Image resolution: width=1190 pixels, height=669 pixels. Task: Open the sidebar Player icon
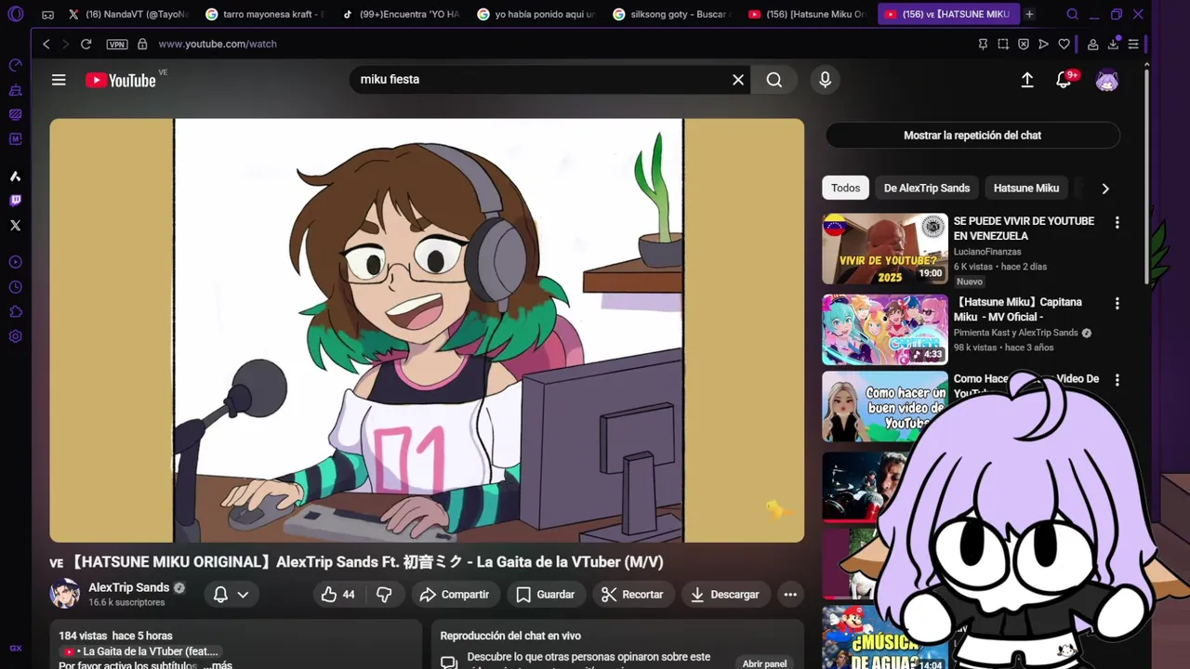tap(15, 263)
